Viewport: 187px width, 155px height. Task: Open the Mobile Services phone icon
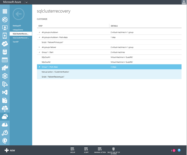[x=5, y=36]
